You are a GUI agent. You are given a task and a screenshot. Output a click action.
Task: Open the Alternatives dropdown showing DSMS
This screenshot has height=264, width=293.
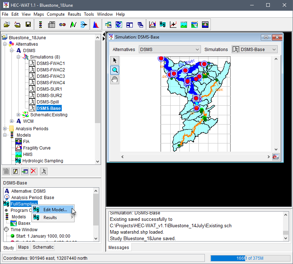click(197, 49)
